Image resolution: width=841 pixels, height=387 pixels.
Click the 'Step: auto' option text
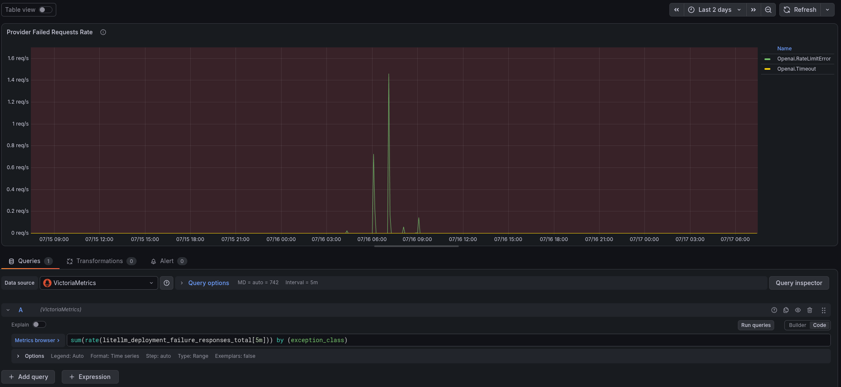click(x=158, y=356)
